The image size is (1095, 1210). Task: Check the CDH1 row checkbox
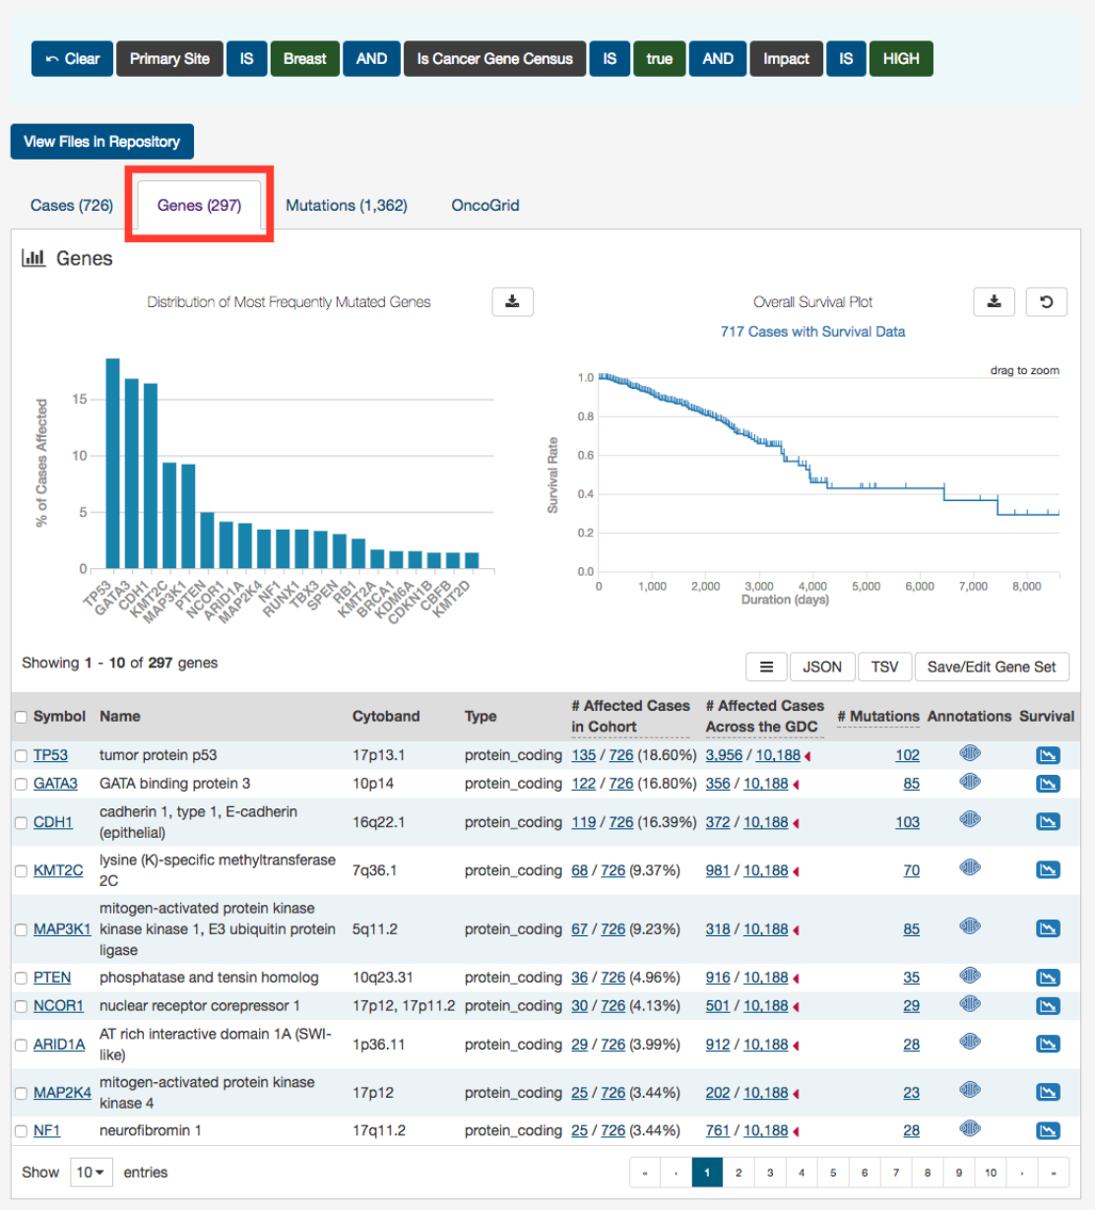[x=21, y=823]
